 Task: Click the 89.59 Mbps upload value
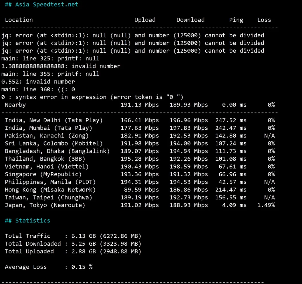point(141,190)
